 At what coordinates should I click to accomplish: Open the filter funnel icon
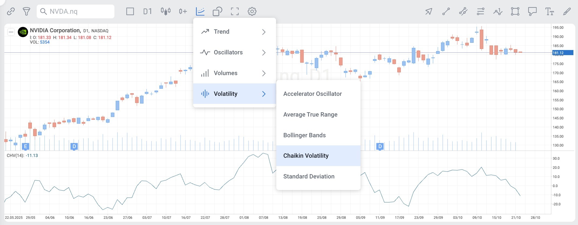coord(26,11)
